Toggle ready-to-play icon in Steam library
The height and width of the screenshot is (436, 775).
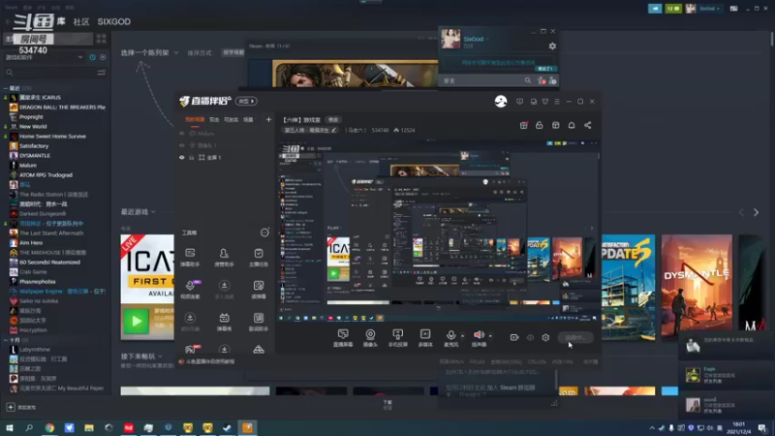tap(103, 57)
